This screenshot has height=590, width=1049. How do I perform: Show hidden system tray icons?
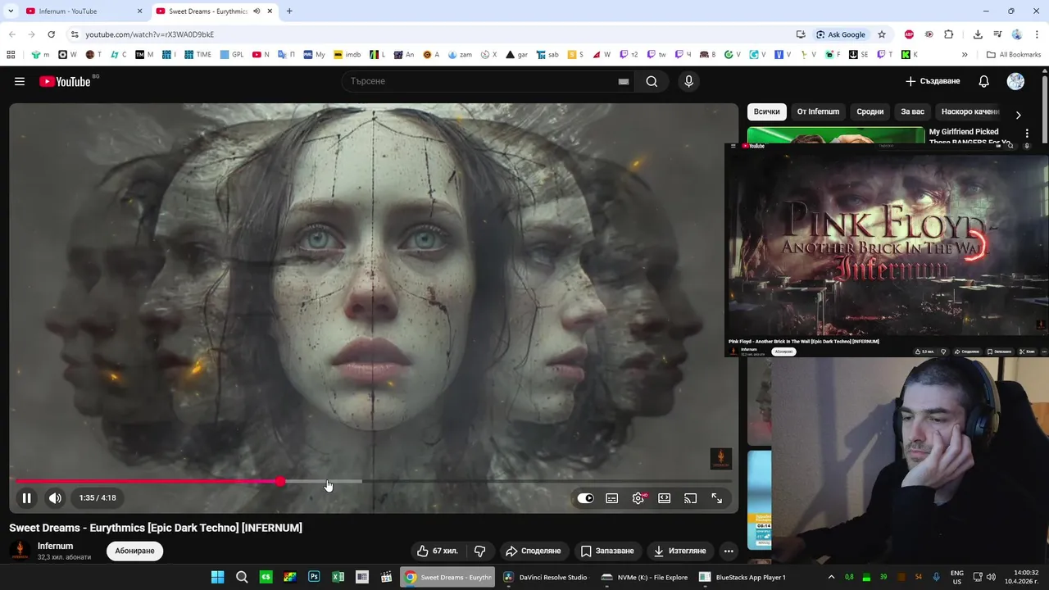[x=831, y=577]
